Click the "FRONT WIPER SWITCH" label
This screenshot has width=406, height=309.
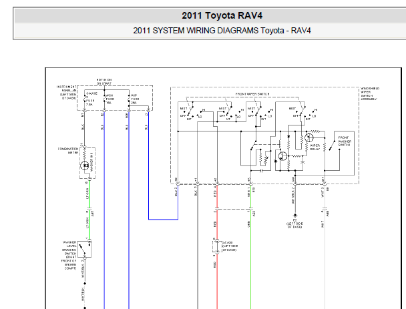click(252, 94)
